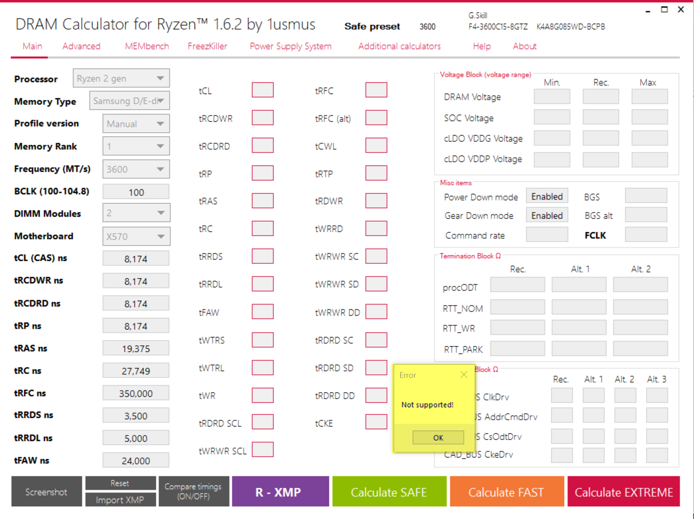694x519 pixels.
Task: Click Calculate FAST
Action: coord(507,491)
